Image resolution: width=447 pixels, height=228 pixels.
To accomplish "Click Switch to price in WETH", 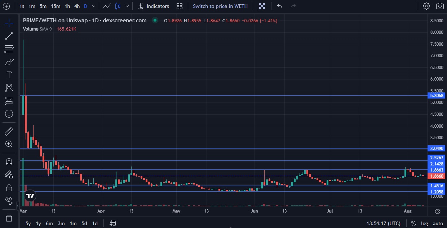I will [220, 6].
